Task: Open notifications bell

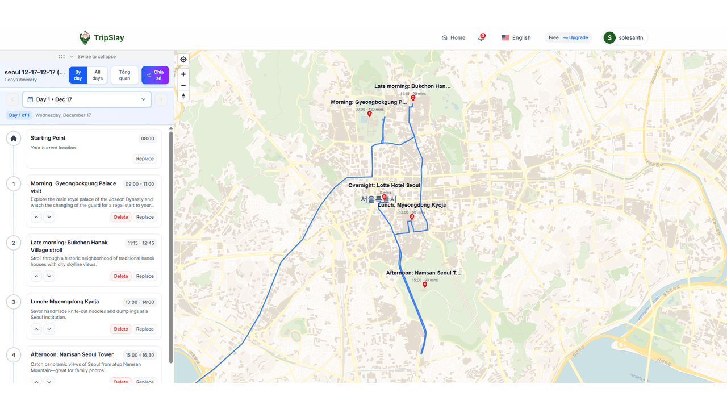Action: (x=481, y=37)
